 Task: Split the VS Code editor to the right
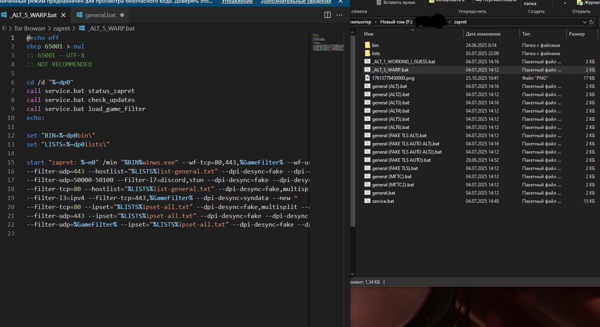tap(328, 15)
